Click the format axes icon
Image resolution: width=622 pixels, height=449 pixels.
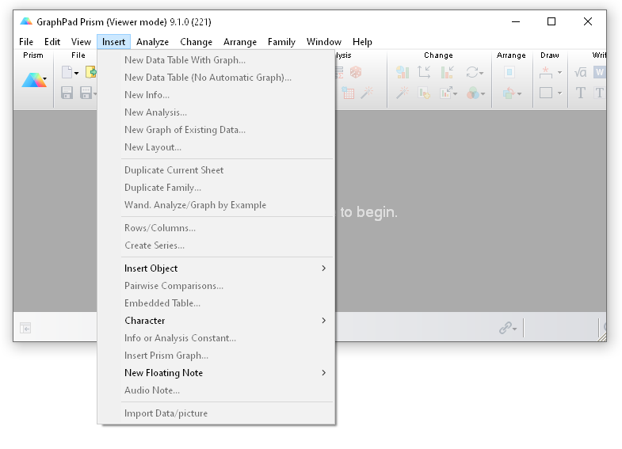click(424, 72)
